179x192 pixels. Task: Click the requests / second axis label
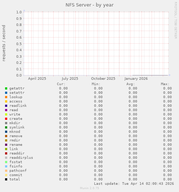(x=4, y=43)
